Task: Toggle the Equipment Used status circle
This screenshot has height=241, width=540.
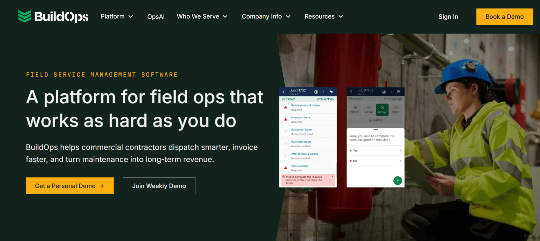Action: (286, 132)
